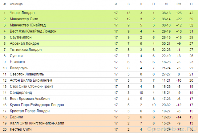Click the команда column header
The image size is (199, 134).
tap(16, 4)
